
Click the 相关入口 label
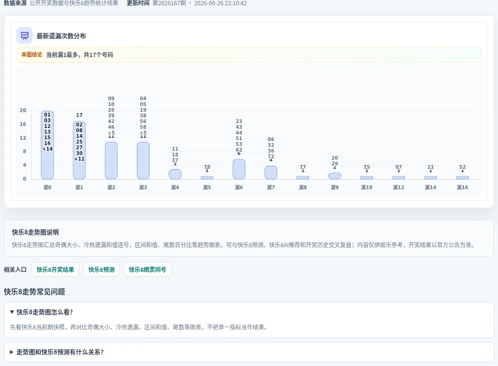(15, 270)
